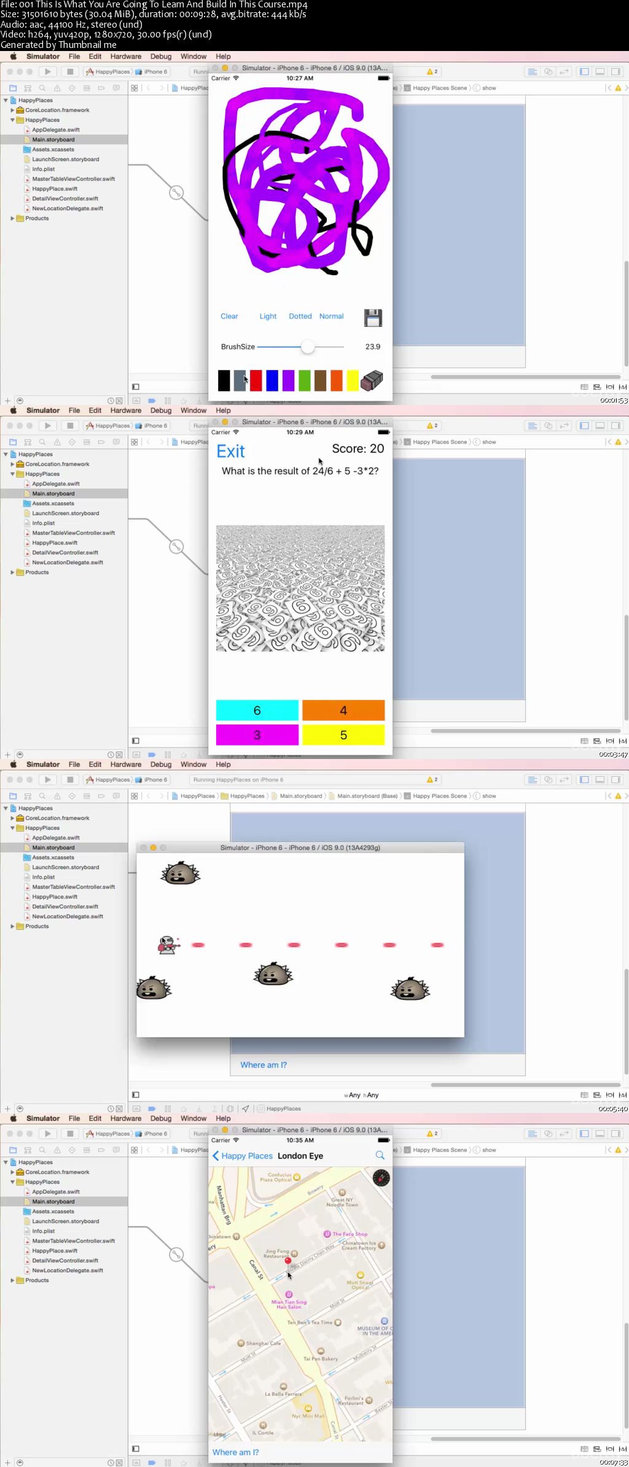The image size is (629, 1467).
Task: Expand CoreLocation.framework in the map frame navigator
Action: (x=12, y=1172)
